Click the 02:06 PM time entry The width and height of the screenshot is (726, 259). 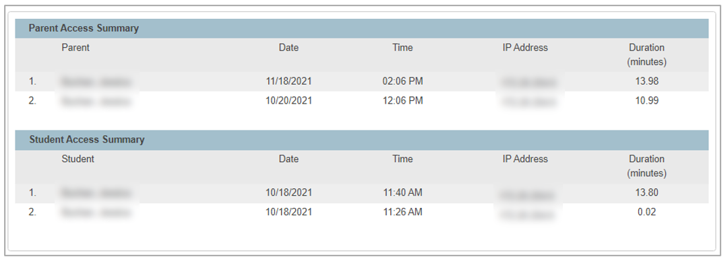402,81
